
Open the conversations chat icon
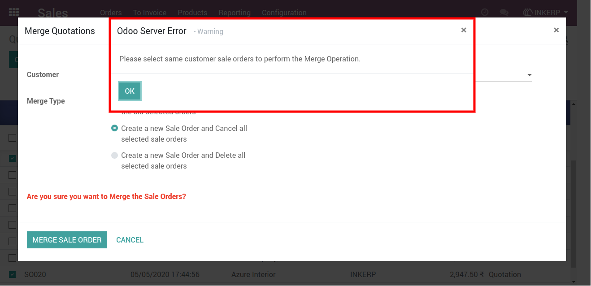tap(504, 13)
